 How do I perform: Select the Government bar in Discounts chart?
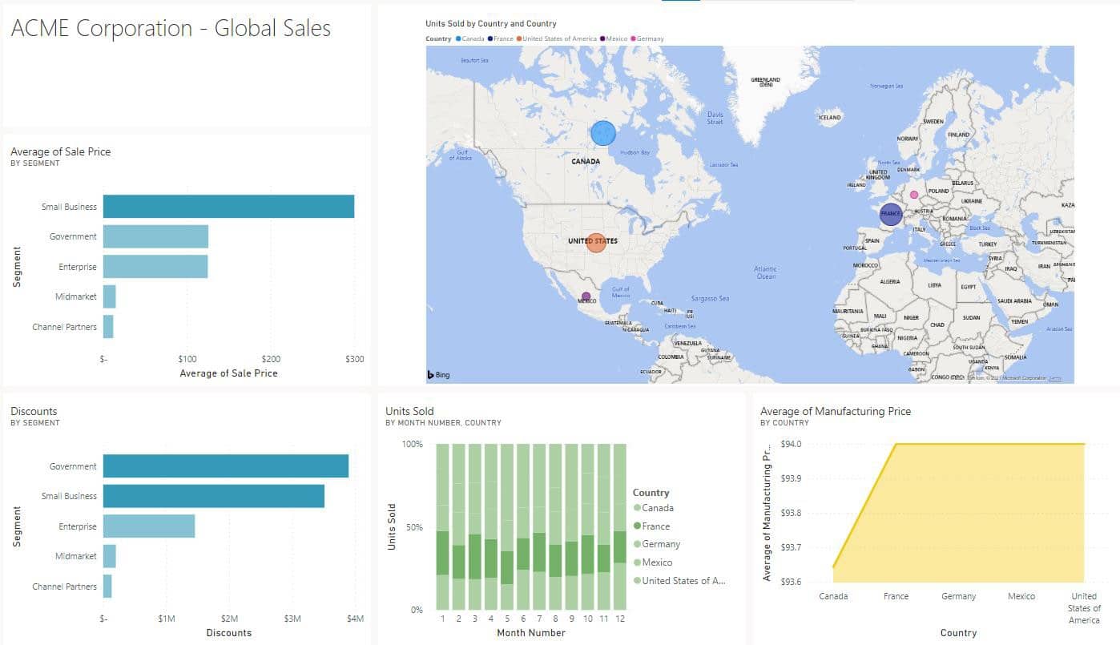click(x=226, y=466)
